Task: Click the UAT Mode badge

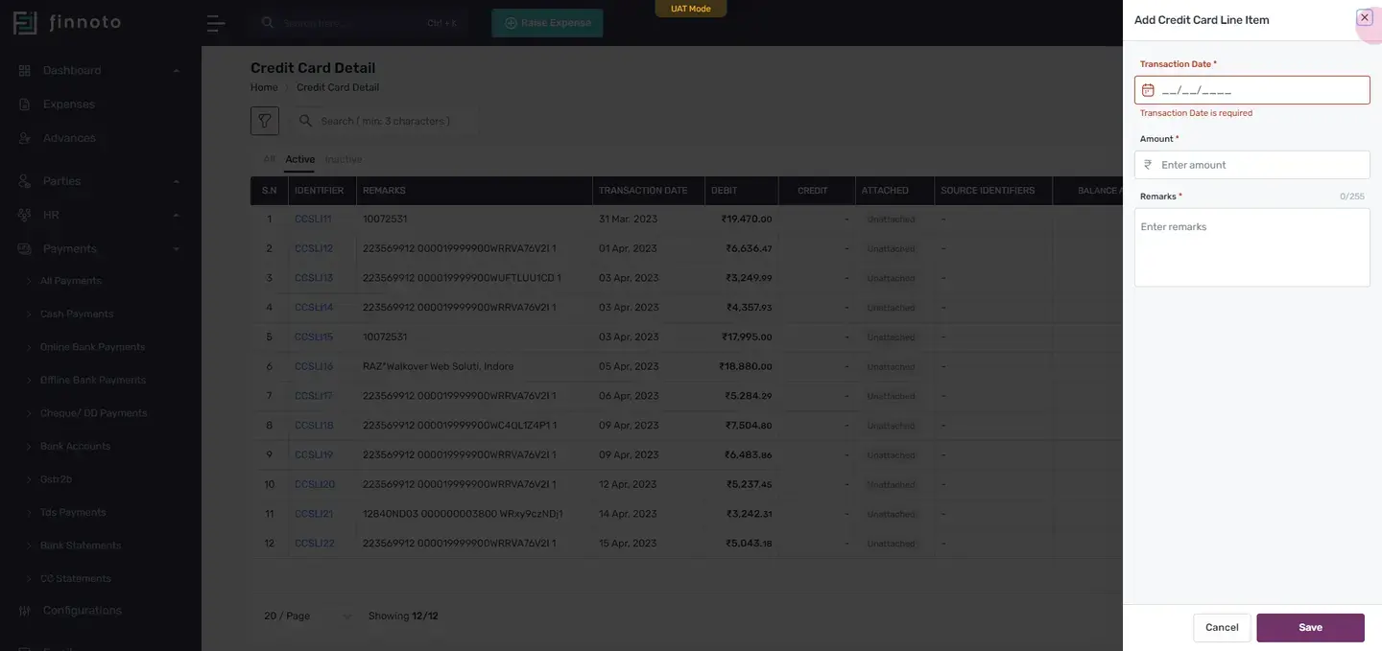Action: (x=691, y=9)
